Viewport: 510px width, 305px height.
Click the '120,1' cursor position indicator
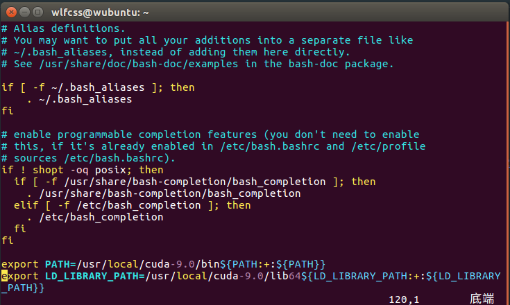(405, 299)
